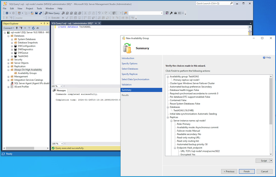This screenshot has width=276, height=177.
Task: Select the TestAOAG database icon in Object Explorer
Action: 15,56
